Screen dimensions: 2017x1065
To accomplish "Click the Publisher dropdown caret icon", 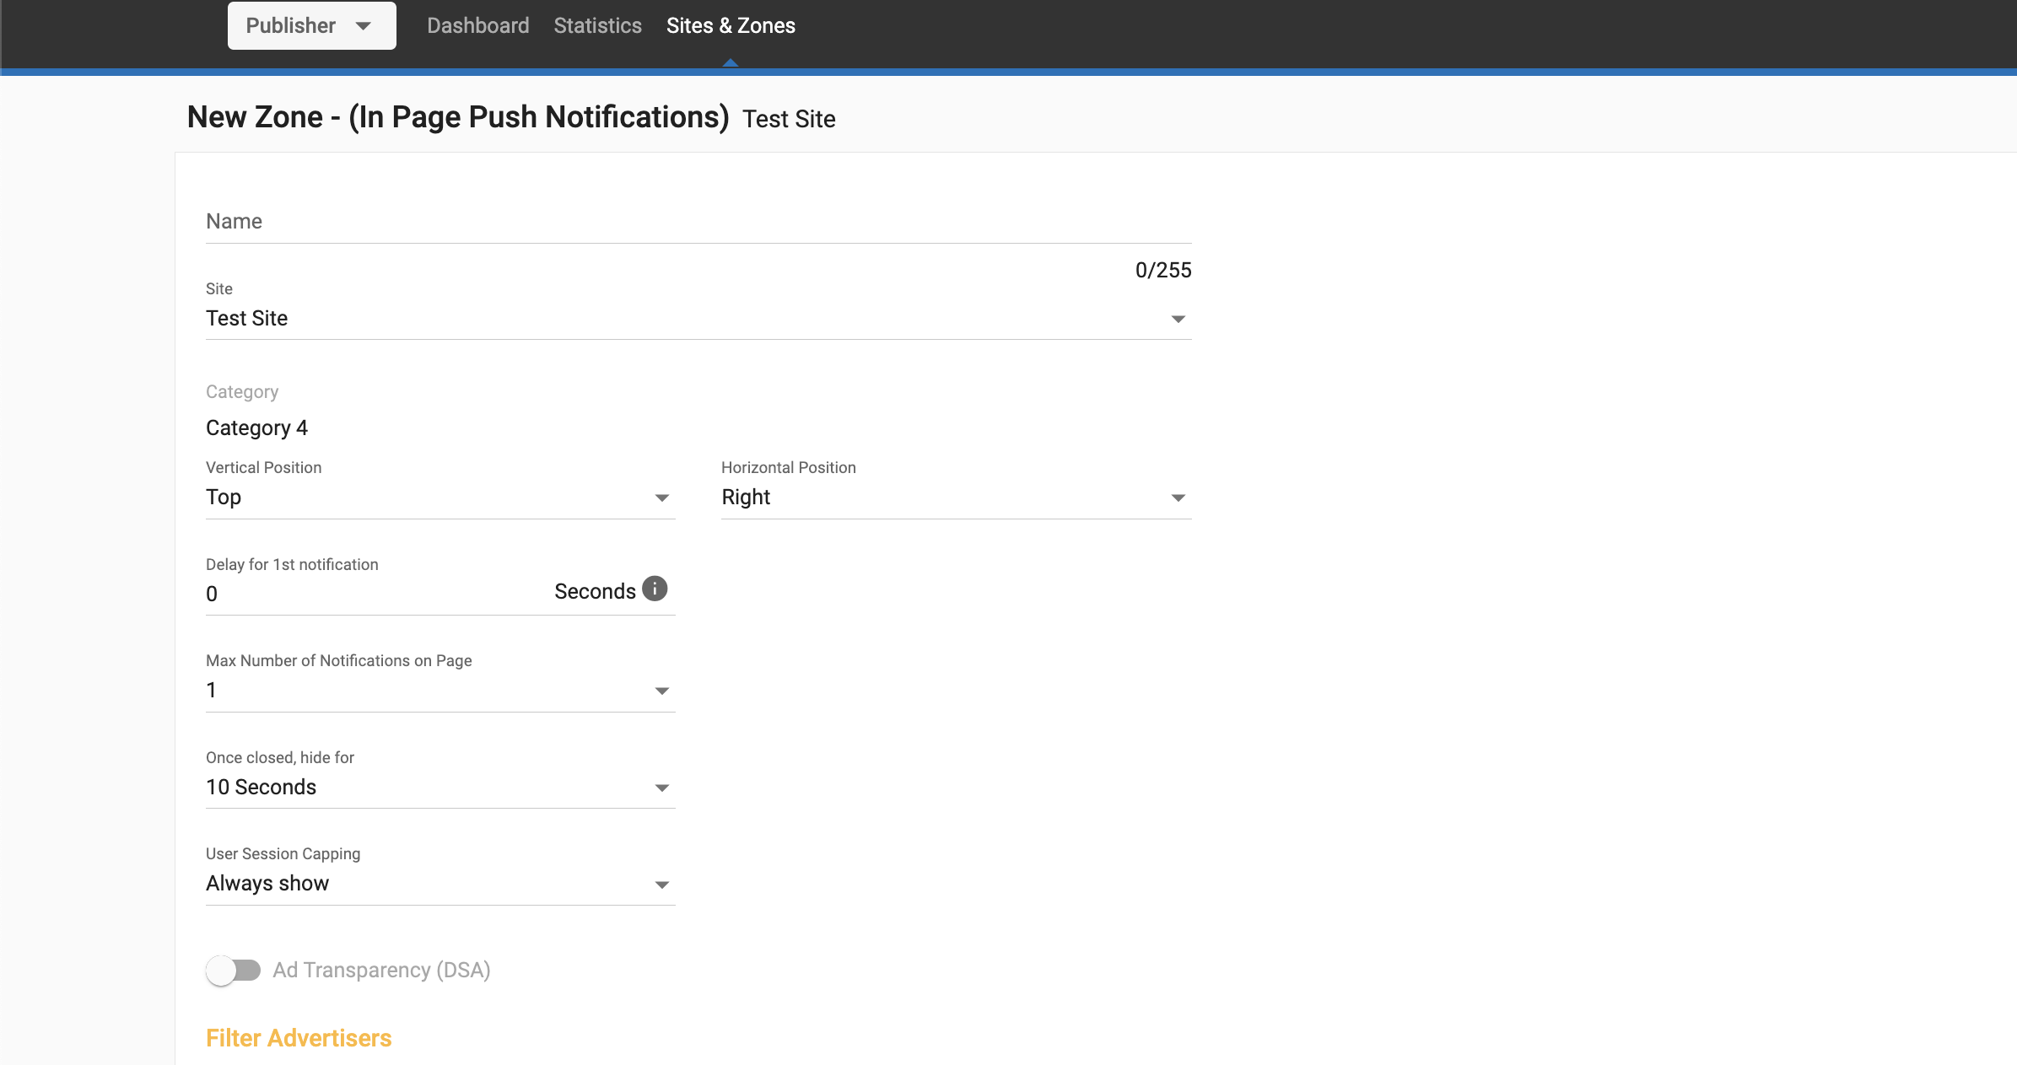I will (x=364, y=26).
